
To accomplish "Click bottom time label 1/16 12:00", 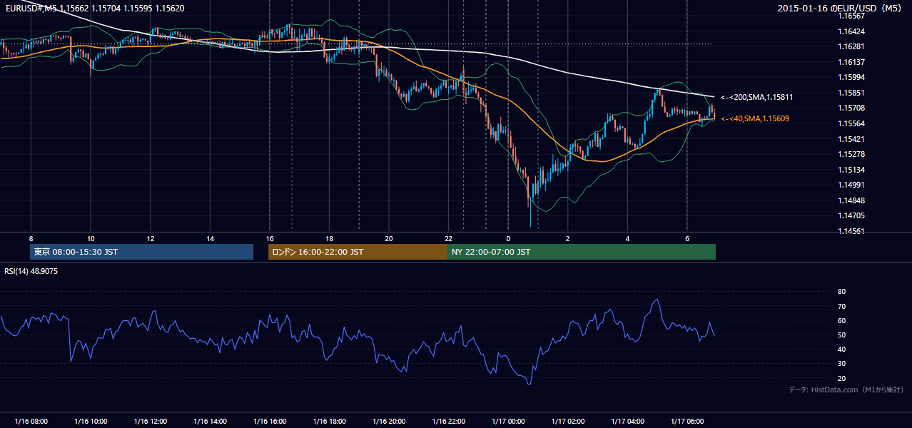I will pyautogui.click(x=151, y=422).
